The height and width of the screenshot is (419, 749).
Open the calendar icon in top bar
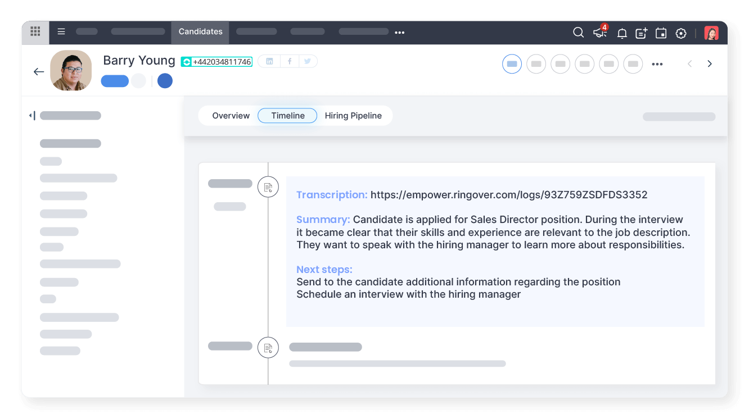(x=661, y=33)
